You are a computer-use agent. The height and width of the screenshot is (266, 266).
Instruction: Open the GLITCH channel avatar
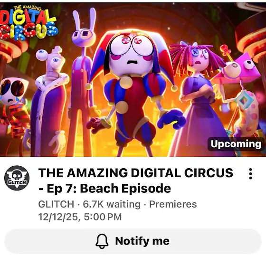[x=17, y=178]
